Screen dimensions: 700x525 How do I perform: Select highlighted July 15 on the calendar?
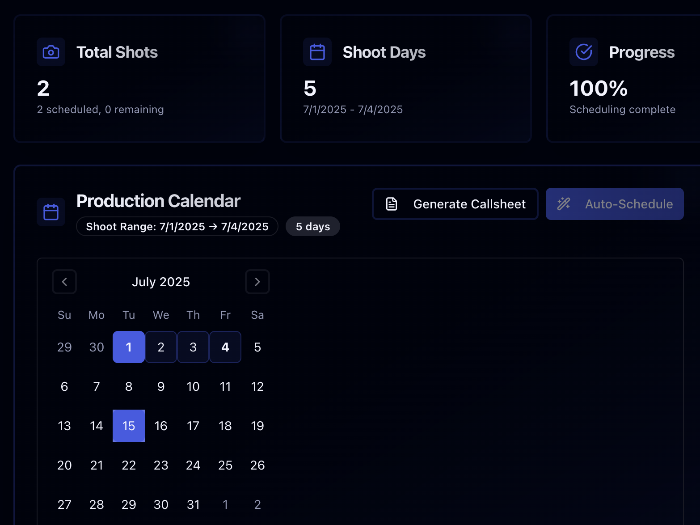[129, 426]
